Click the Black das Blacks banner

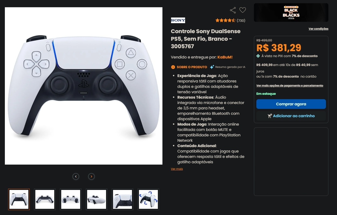[291, 12]
